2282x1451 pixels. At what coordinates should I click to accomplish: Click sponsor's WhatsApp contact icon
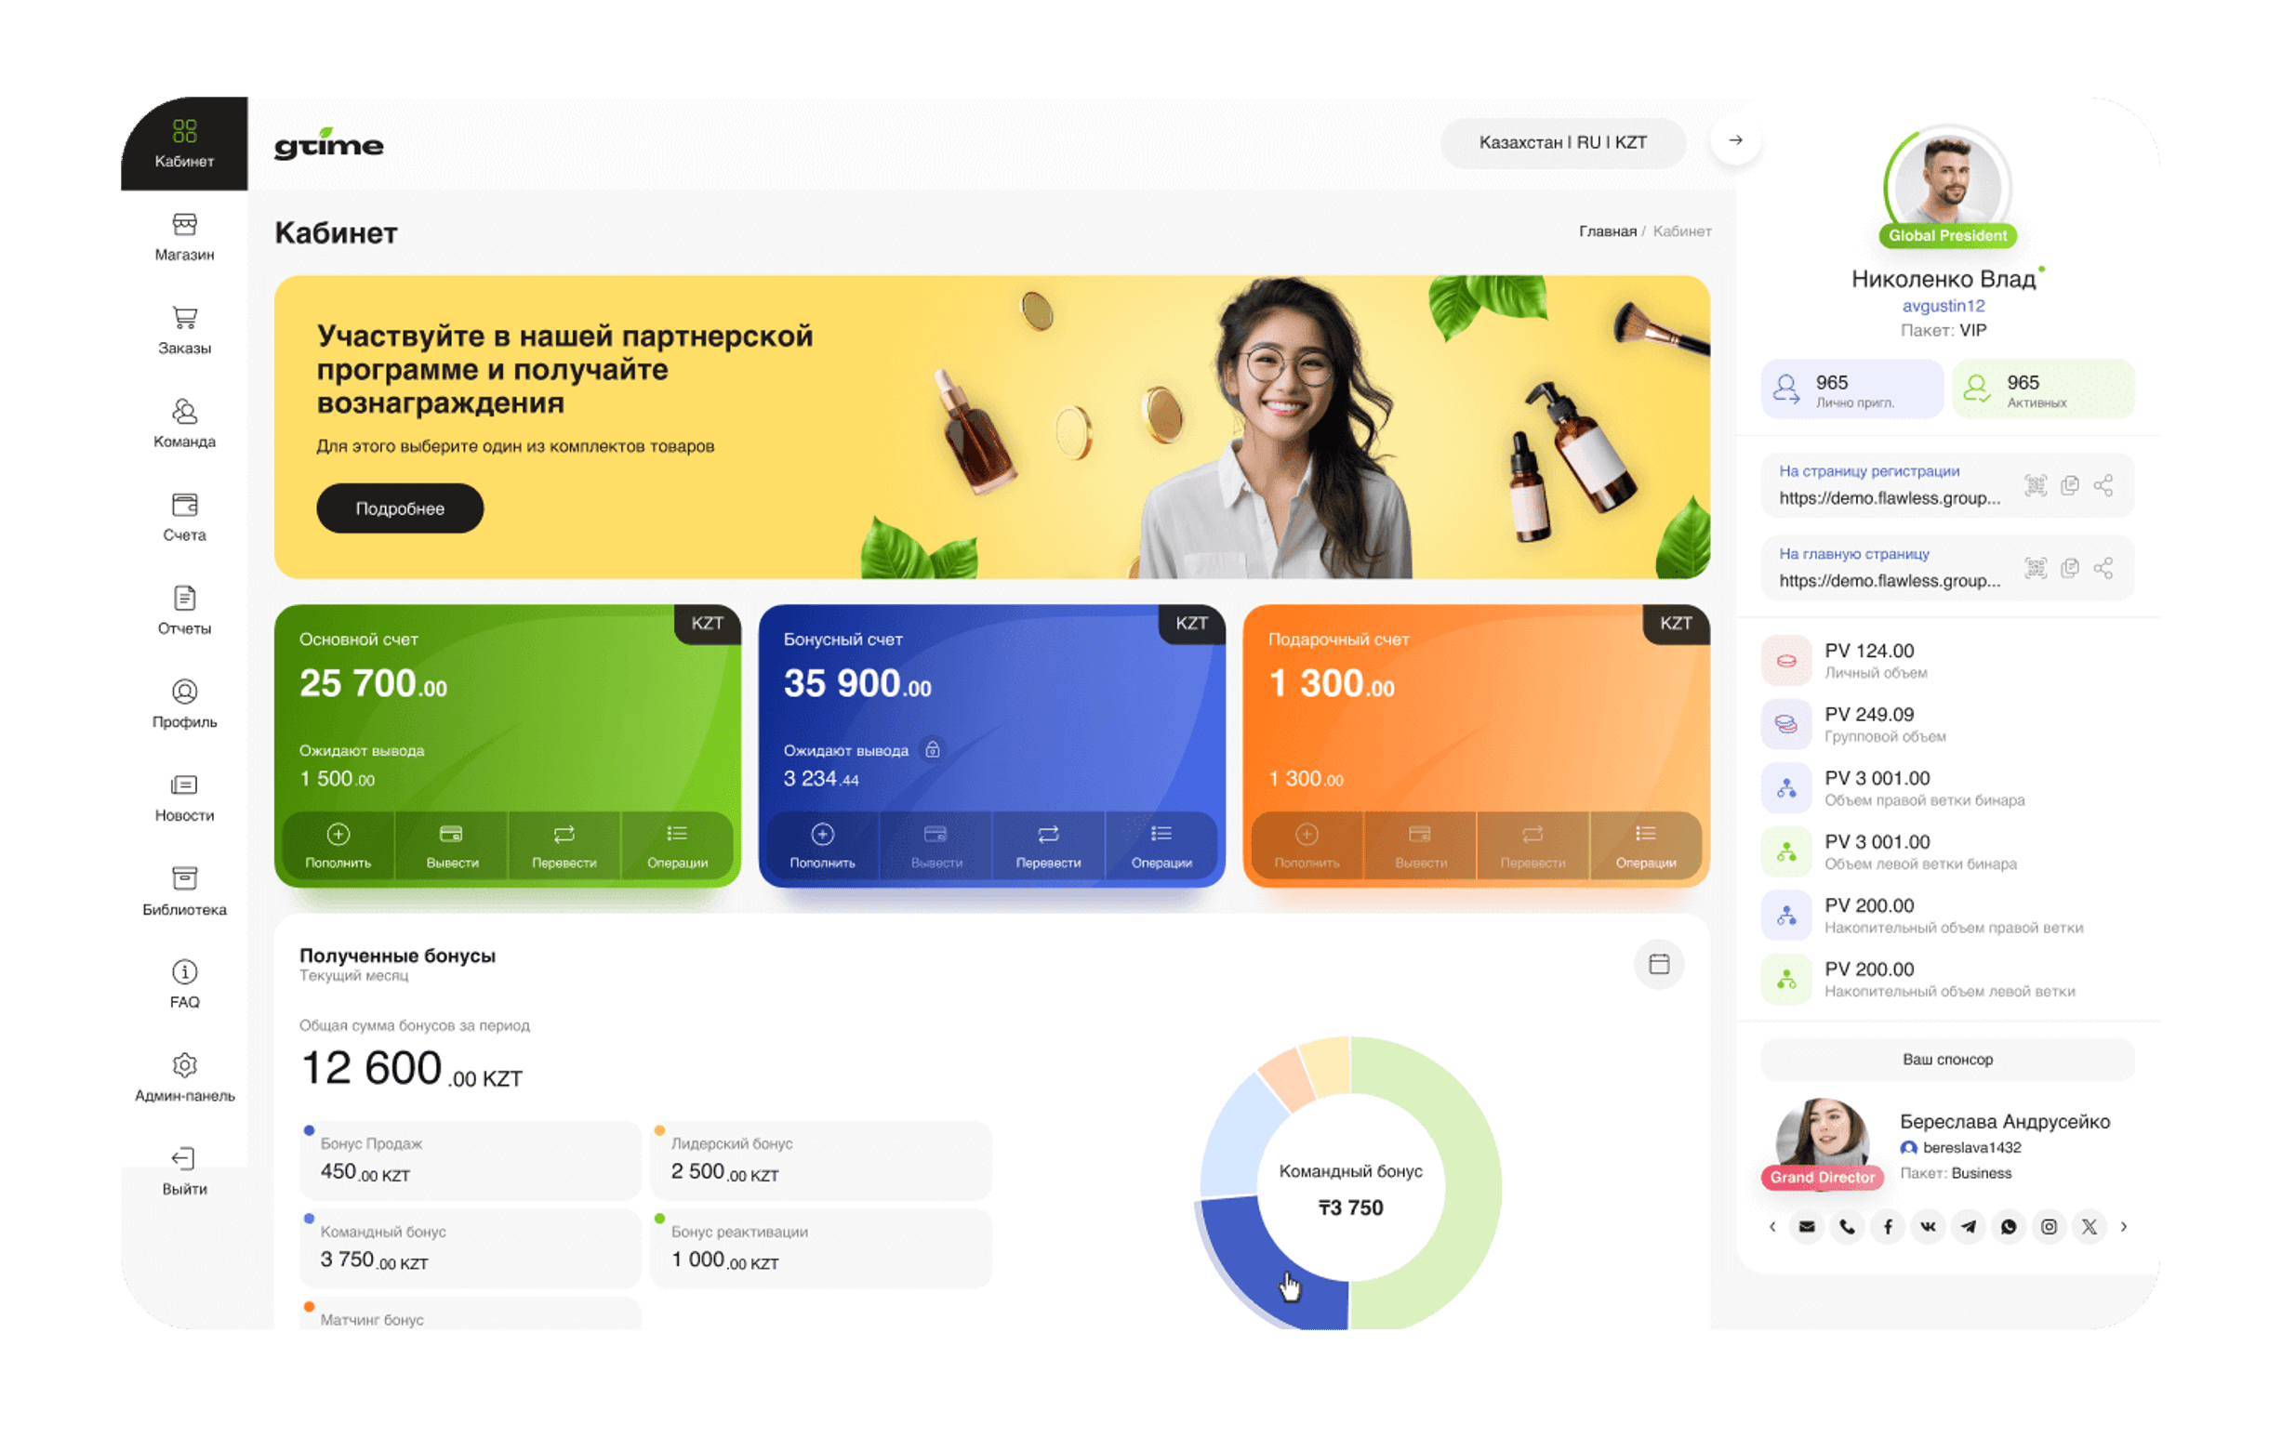2008,1227
